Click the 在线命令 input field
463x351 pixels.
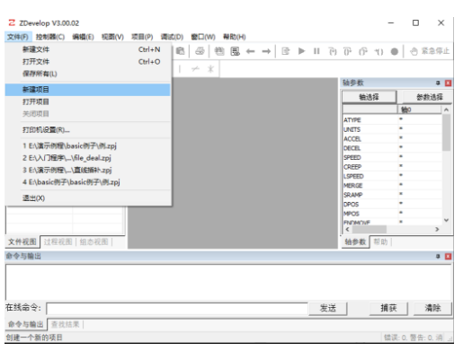tap(177, 309)
